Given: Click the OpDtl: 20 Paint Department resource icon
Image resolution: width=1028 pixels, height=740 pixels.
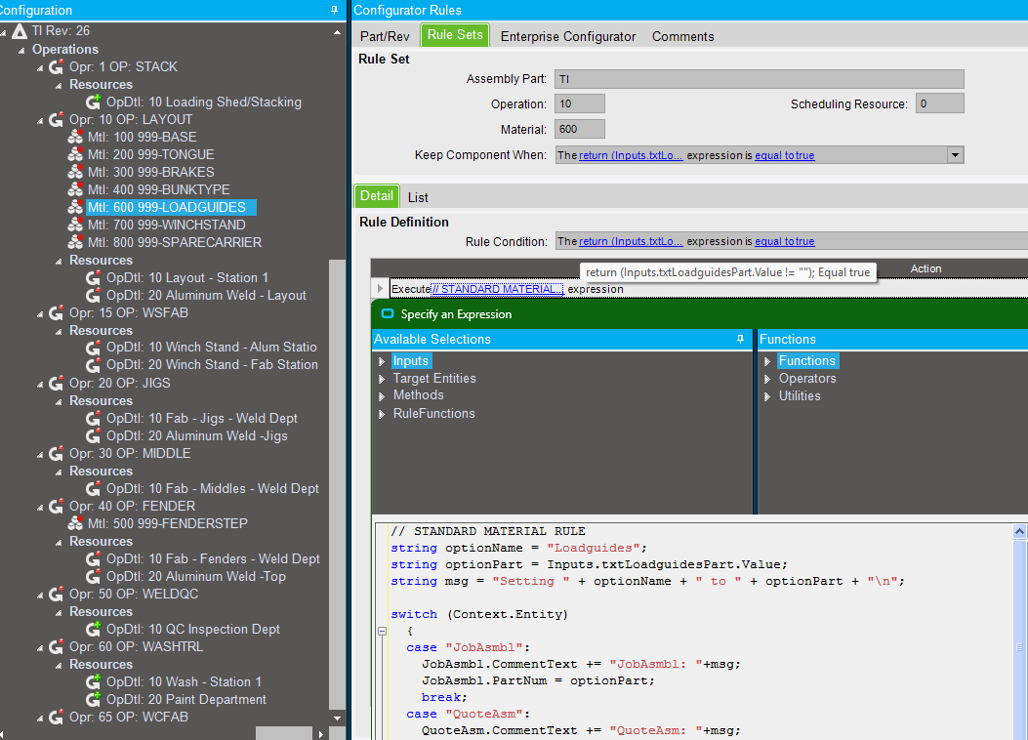Looking at the screenshot, I should tap(94, 700).
